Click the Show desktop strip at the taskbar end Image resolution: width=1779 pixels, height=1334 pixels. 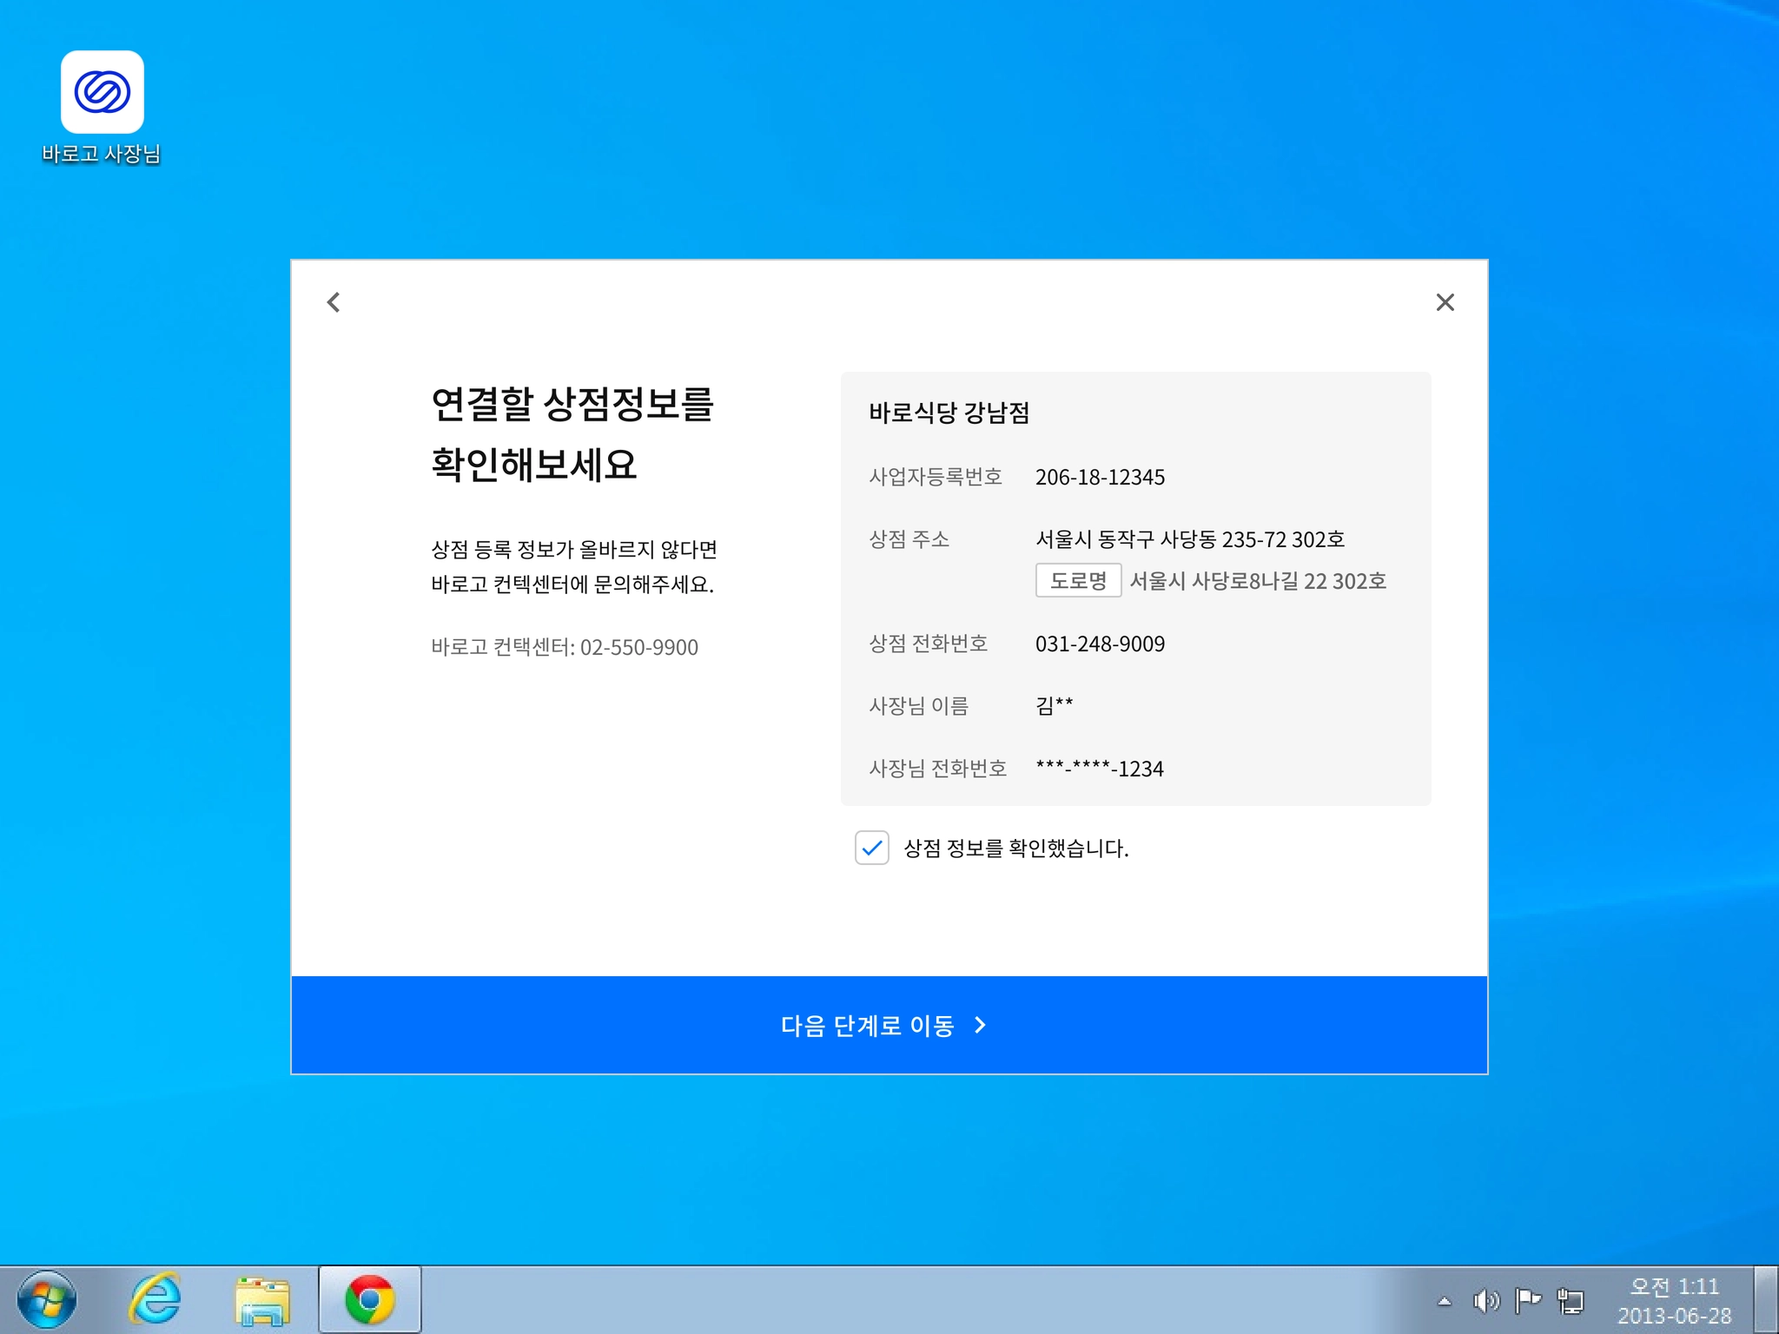click(1767, 1300)
